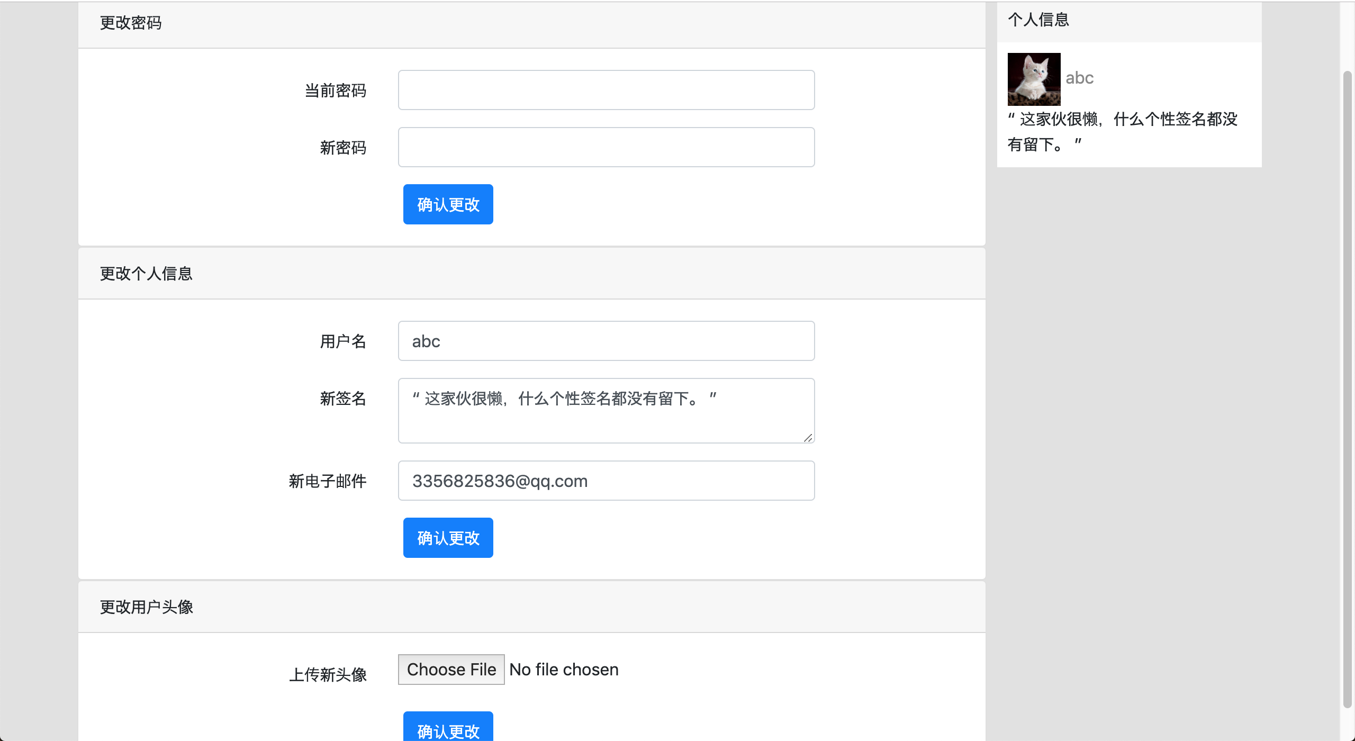The width and height of the screenshot is (1355, 741).
Task: Click the 更改密码 section header
Action: click(131, 23)
